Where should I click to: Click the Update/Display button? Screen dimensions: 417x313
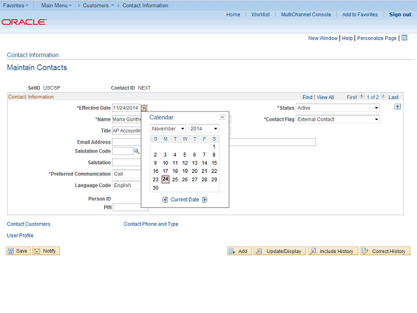tap(280, 251)
